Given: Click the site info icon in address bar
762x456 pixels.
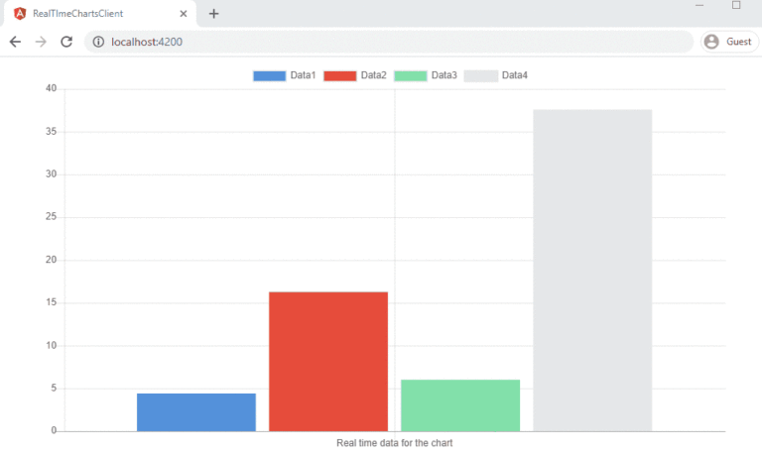Looking at the screenshot, I should 98,42.
